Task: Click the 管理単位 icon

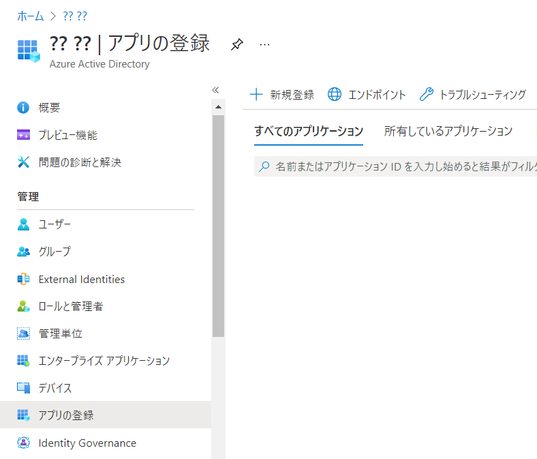Action: tap(23, 334)
